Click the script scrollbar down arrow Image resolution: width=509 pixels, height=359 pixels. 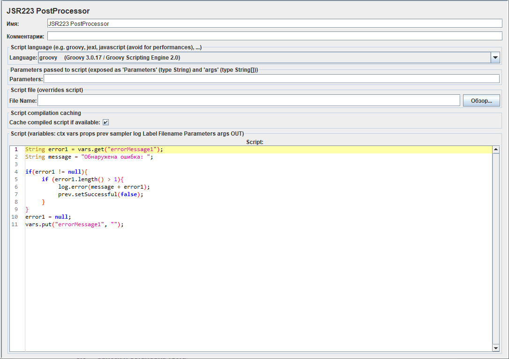coord(496,348)
